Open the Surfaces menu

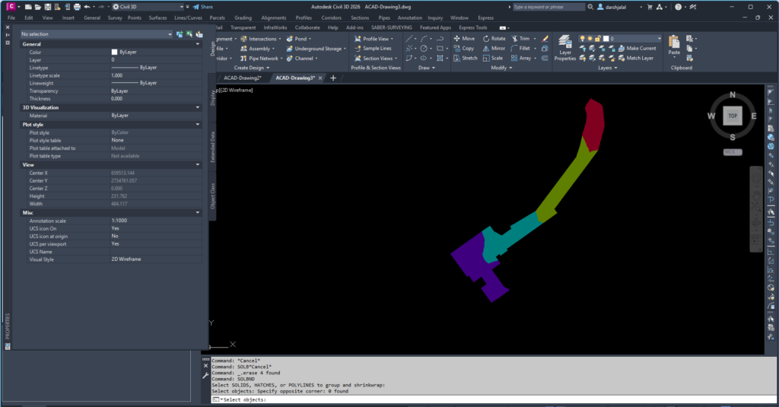pos(157,18)
